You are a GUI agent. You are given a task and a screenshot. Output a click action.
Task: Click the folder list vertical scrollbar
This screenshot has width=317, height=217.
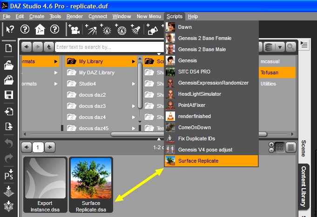click(140, 86)
